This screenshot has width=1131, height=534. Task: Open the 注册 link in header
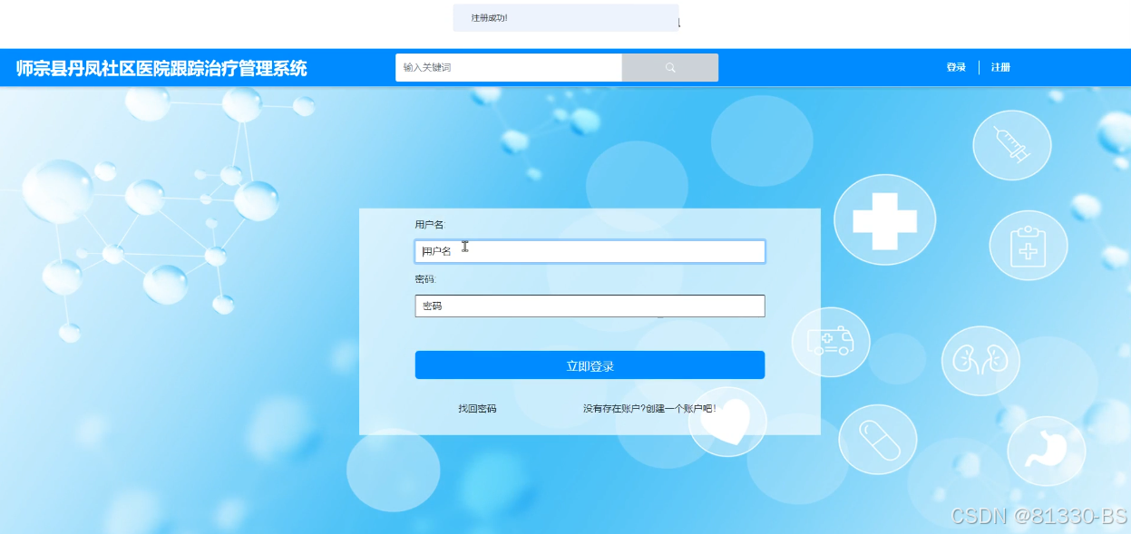tap(1000, 68)
